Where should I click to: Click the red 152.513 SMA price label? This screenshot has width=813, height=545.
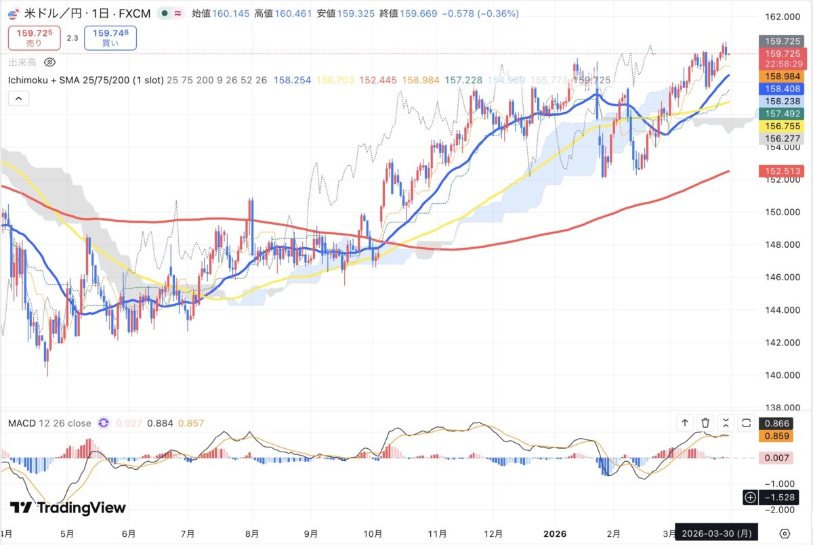point(773,172)
